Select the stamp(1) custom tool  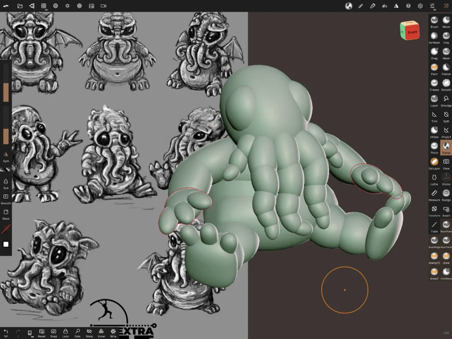434,258
